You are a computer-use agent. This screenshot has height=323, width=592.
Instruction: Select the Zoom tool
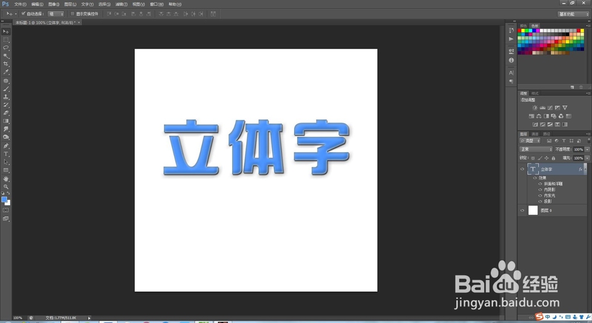pyautogui.click(x=6, y=187)
